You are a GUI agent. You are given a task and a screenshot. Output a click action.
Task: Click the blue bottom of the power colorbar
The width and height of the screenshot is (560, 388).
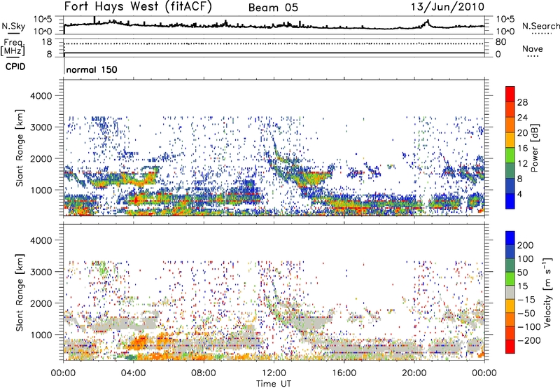point(510,201)
